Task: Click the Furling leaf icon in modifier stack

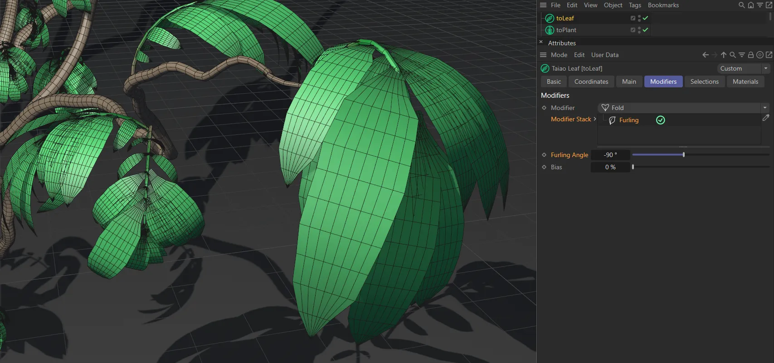Action: coord(612,120)
